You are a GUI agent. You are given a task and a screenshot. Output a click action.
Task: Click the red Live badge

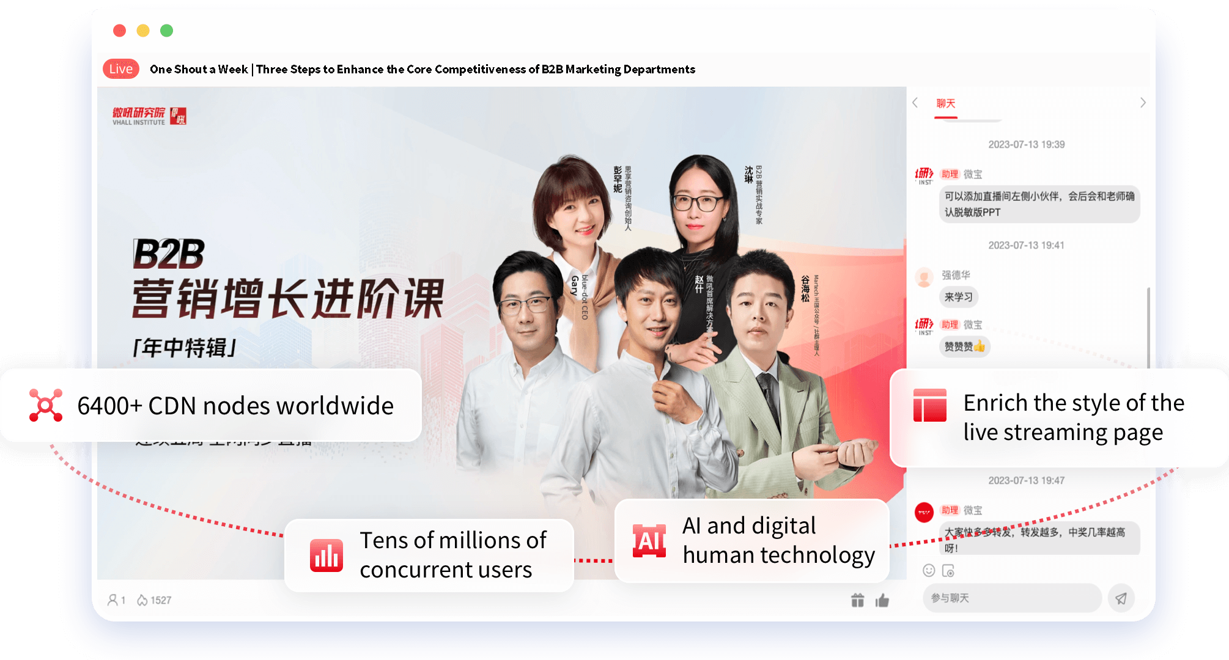(120, 69)
